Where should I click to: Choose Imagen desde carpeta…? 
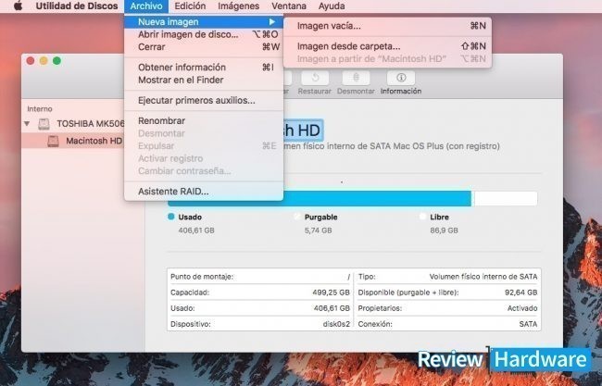coord(387,46)
